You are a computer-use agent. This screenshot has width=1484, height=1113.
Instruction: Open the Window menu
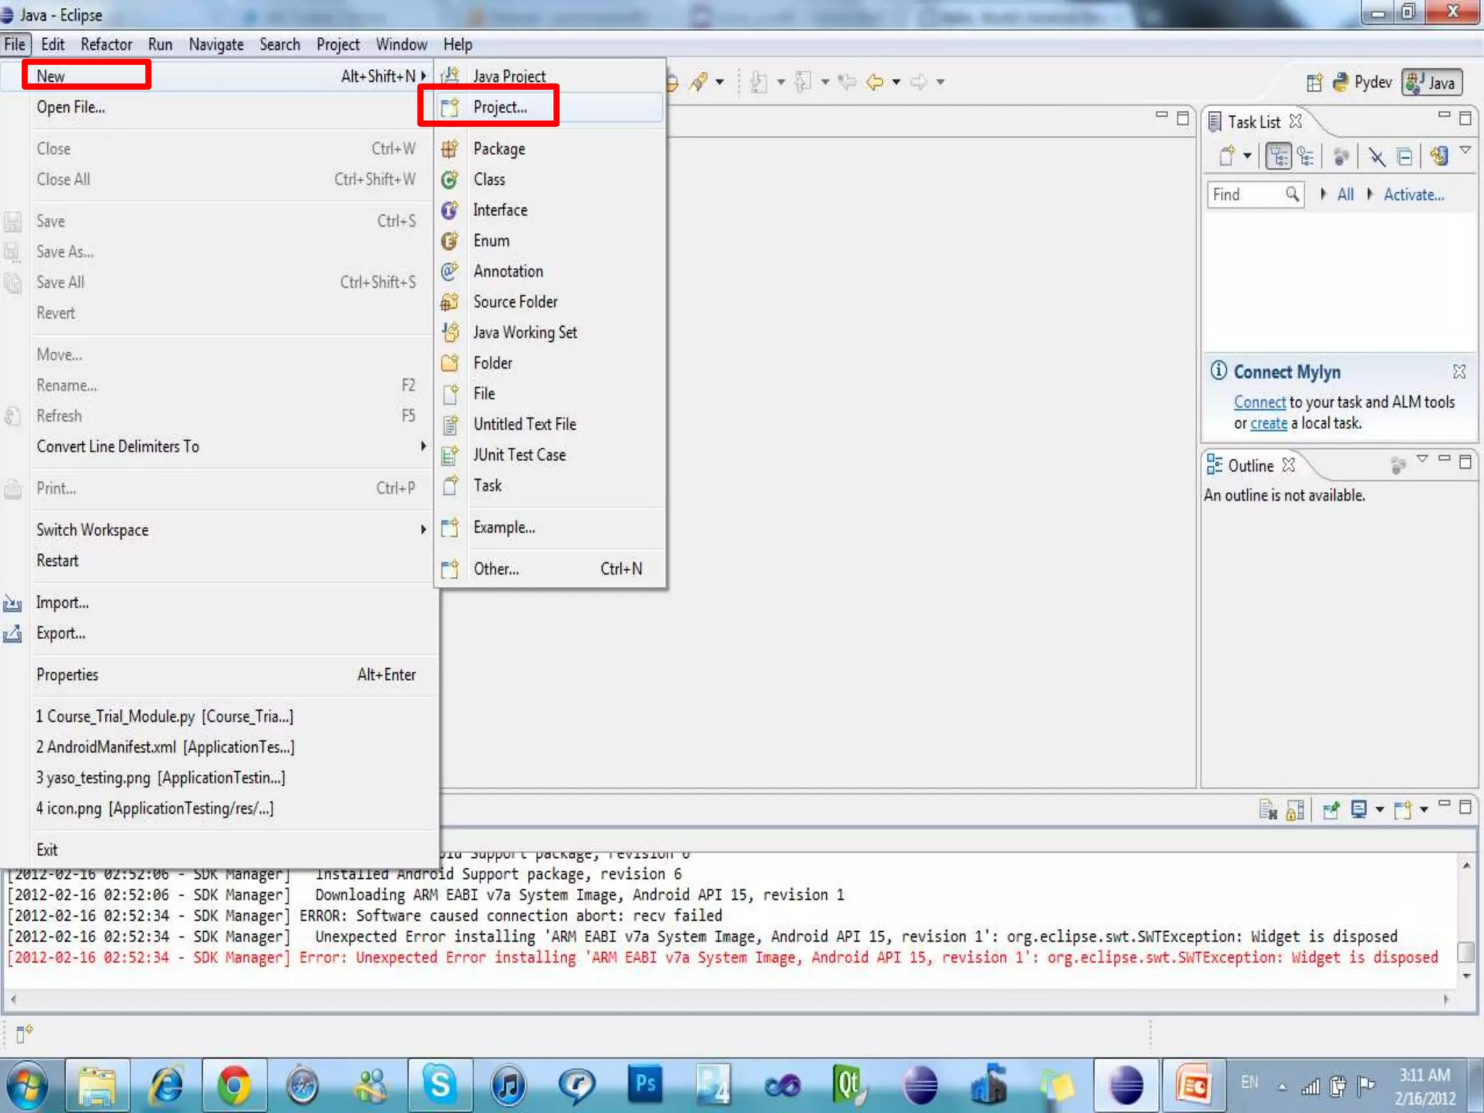coord(401,45)
